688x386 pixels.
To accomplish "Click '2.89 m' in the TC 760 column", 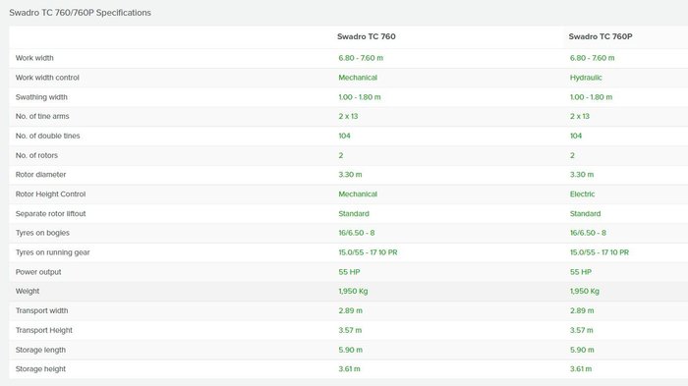I will click(x=350, y=311).
